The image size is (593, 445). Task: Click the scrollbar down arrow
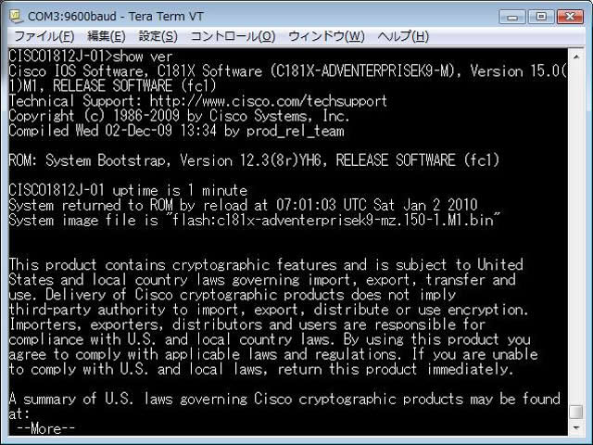tap(575, 428)
